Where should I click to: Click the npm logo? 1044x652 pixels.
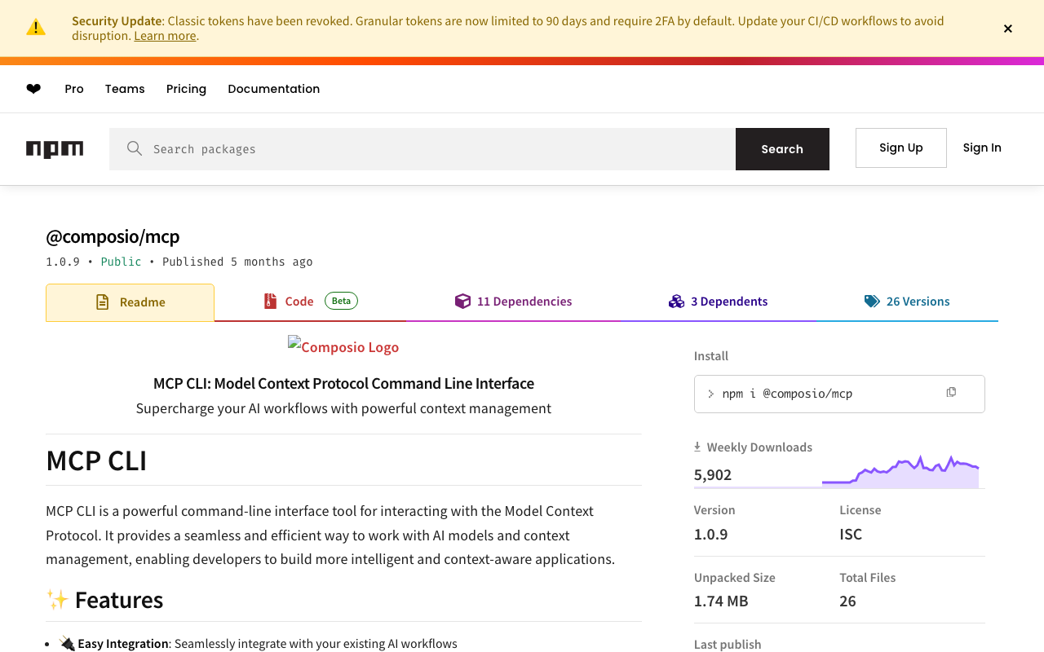tap(55, 149)
